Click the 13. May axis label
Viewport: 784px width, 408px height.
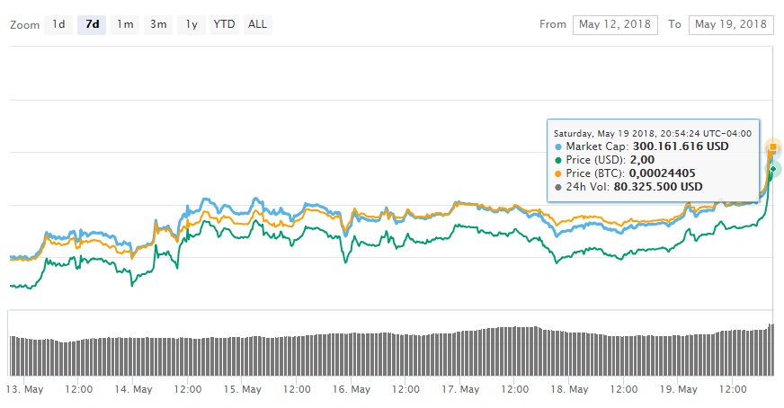(x=24, y=389)
